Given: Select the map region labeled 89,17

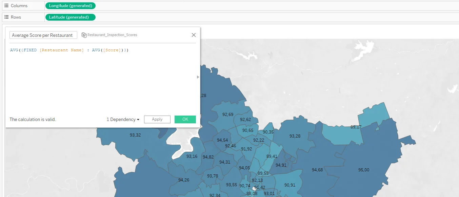Looking at the screenshot, I should [356, 127].
